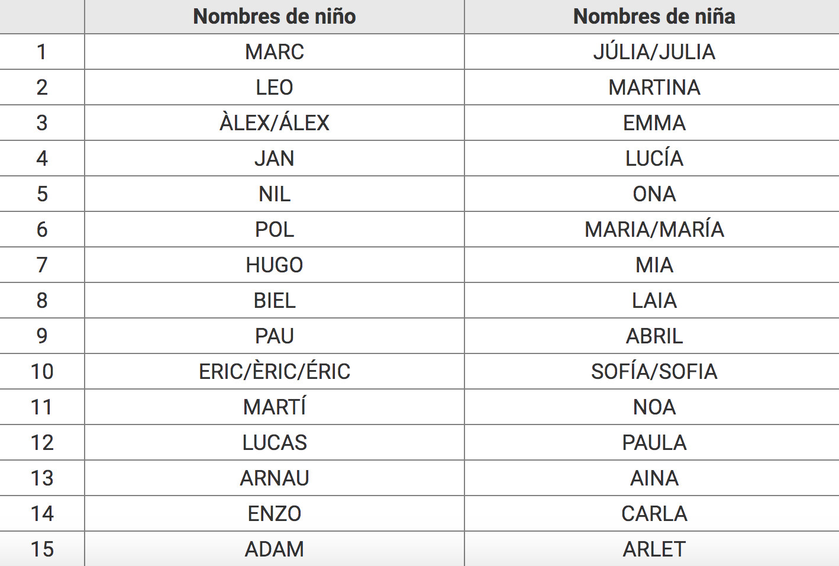
Task: Click the girl name JÚLIA/JULIA
Action: [x=654, y=52]
